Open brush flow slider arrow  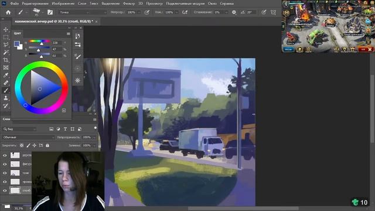click(177, 12)
